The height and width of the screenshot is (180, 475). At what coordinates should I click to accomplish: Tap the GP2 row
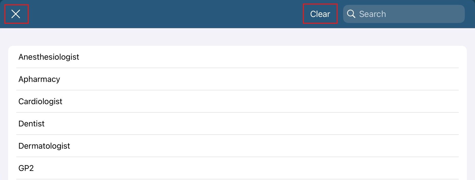click(237, 168)
